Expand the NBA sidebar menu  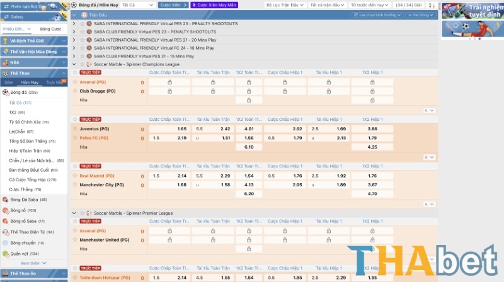(x=34, y=62)
